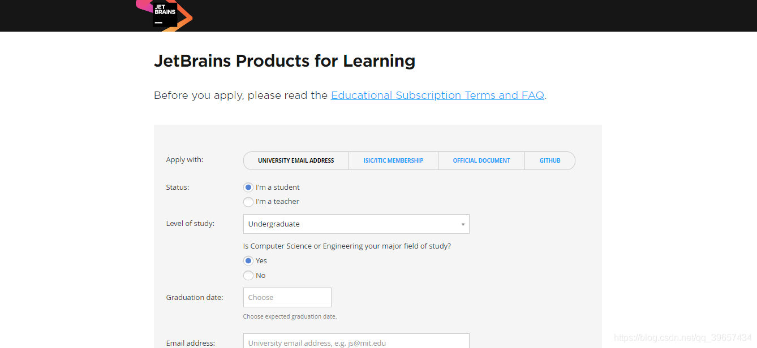Select the "I'm a teacher" radio button
The image size is (757, 348).
pos(248,202)
